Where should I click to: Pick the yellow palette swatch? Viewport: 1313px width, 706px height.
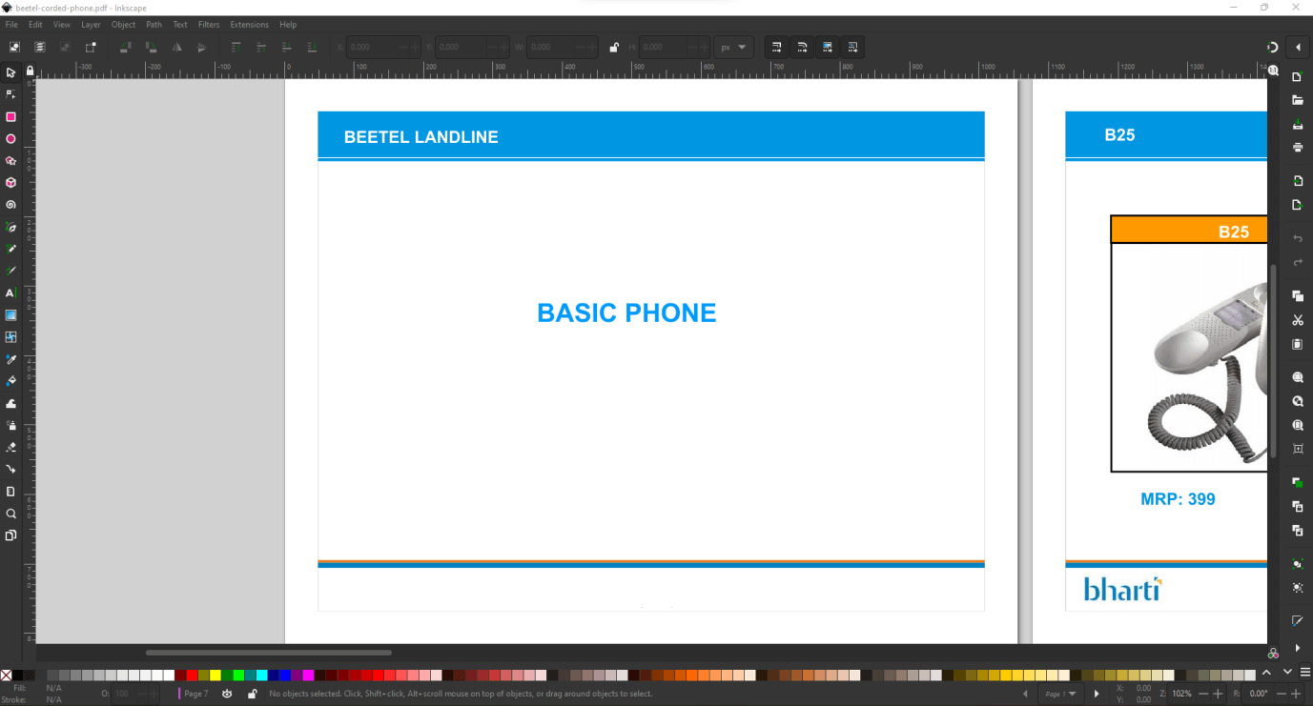click(215, 675)
